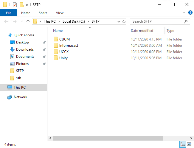The height and width of the screenshot is (148, 194).
Task: Switch to Details view layout
Action: coord(183,144)
